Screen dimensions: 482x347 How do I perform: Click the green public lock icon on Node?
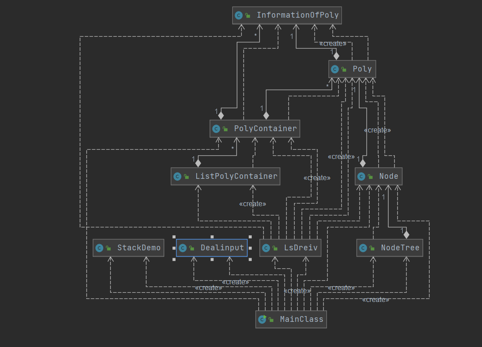(370, 177)
